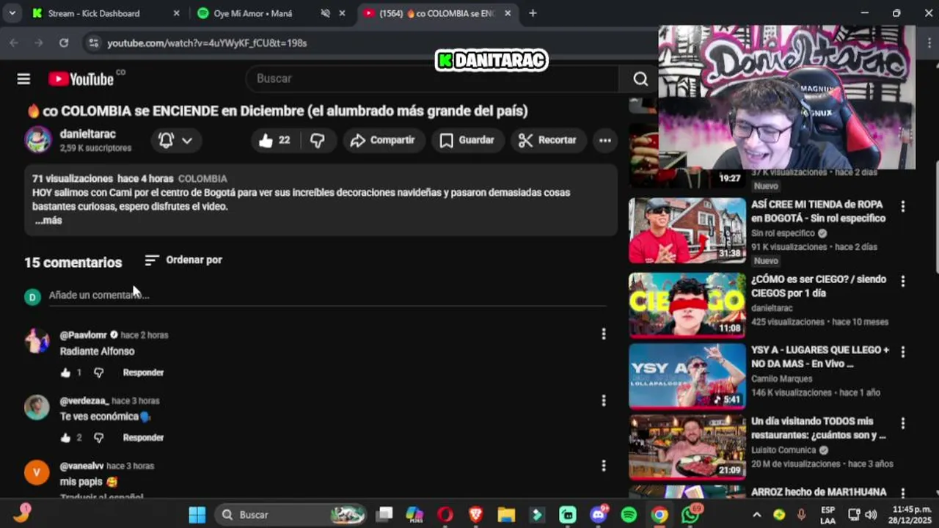
Task: Open Un día visitando TODOS mis restaurantes title
Action: (819, 428)
